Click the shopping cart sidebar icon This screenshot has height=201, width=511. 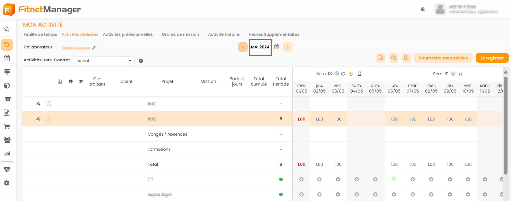(x=7, y=126)
